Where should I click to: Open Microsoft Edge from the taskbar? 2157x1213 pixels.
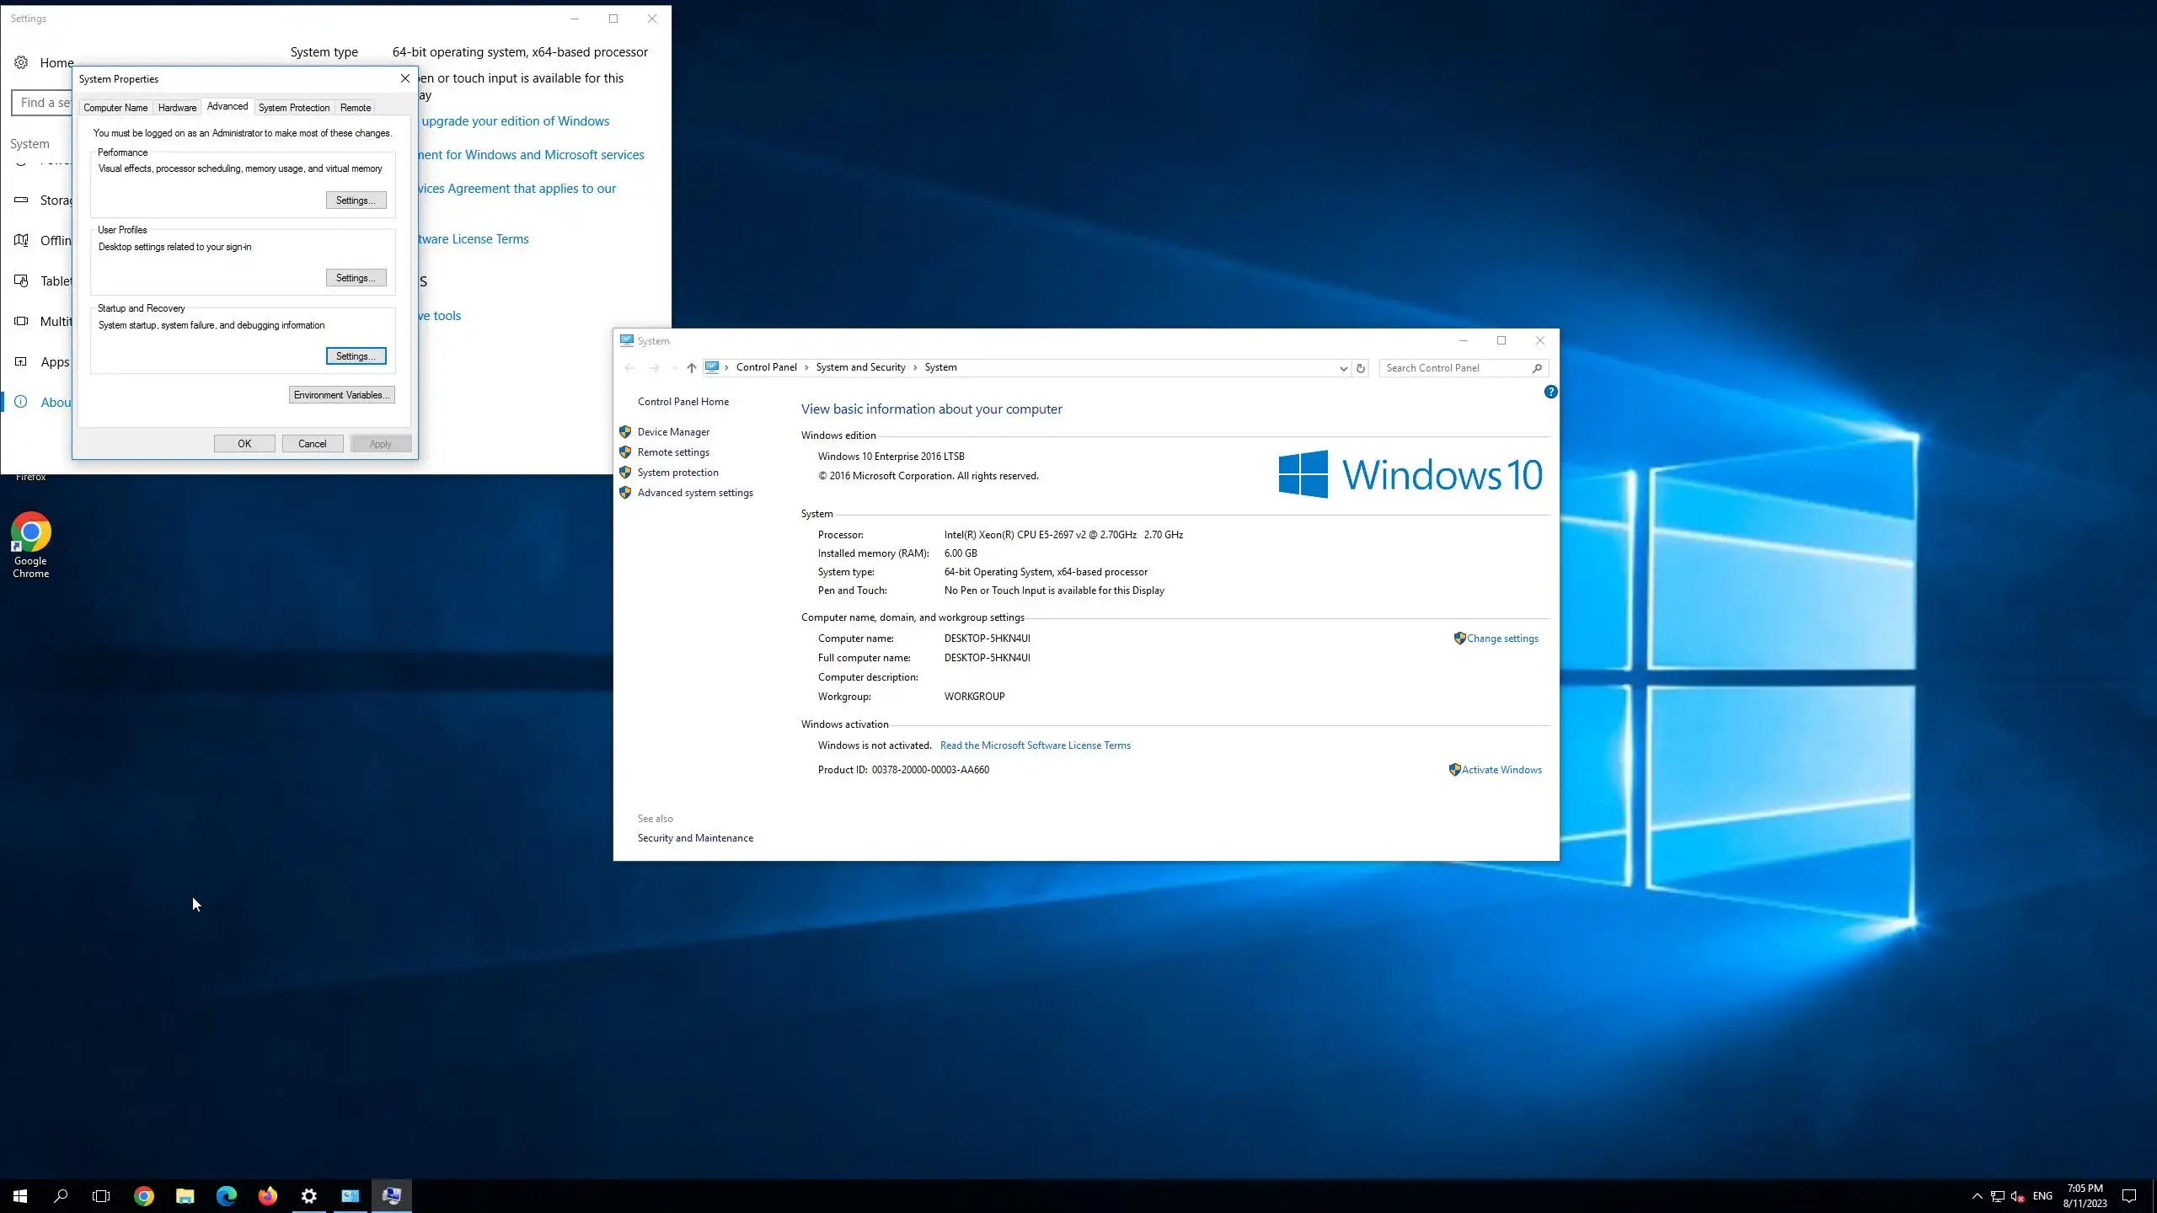click(226, 1196)
